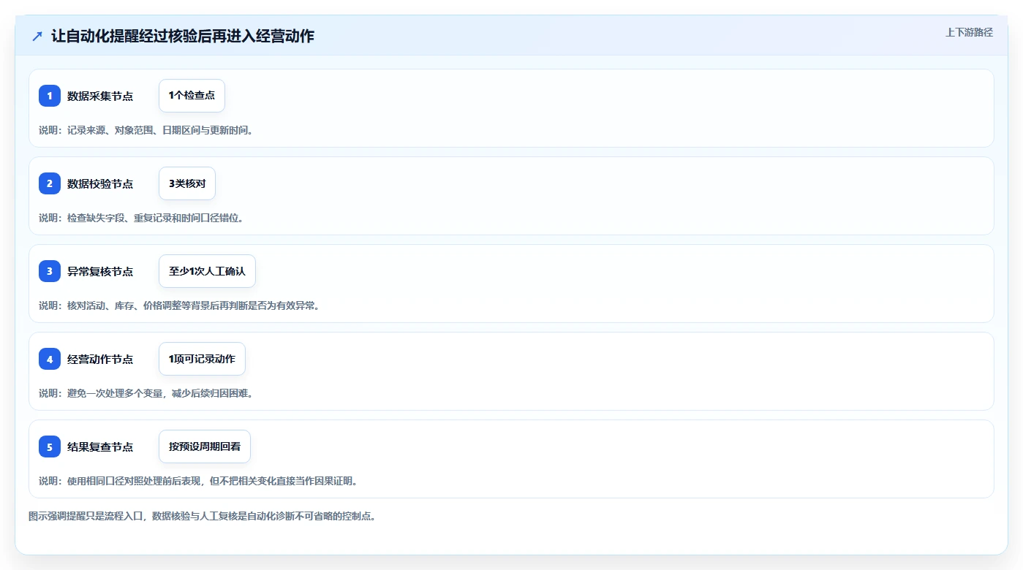Click the 经营动作节点 heading

(100, 359)
